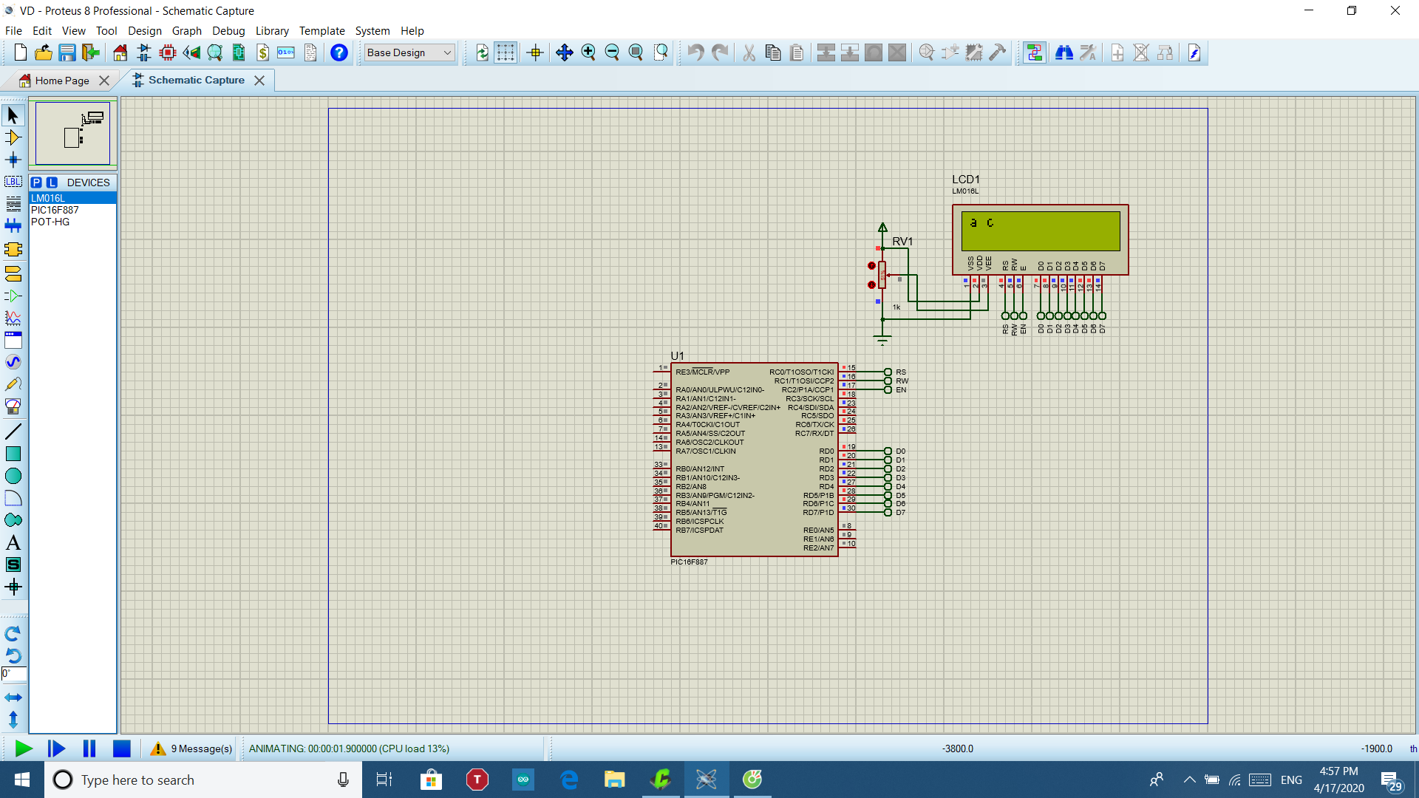1419x798 pixels.
Task: Stop the simulation
Action: pos(122,748)
